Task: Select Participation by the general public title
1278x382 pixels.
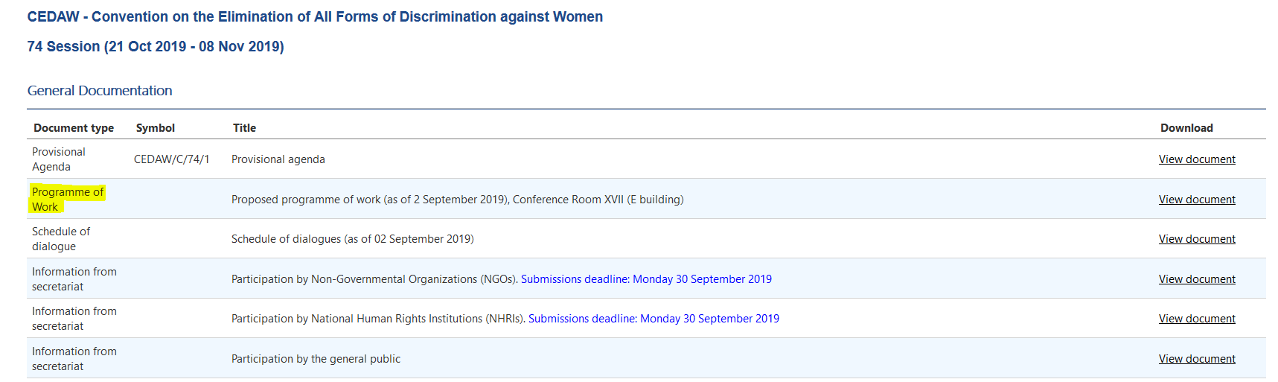Action: point(316,359)
